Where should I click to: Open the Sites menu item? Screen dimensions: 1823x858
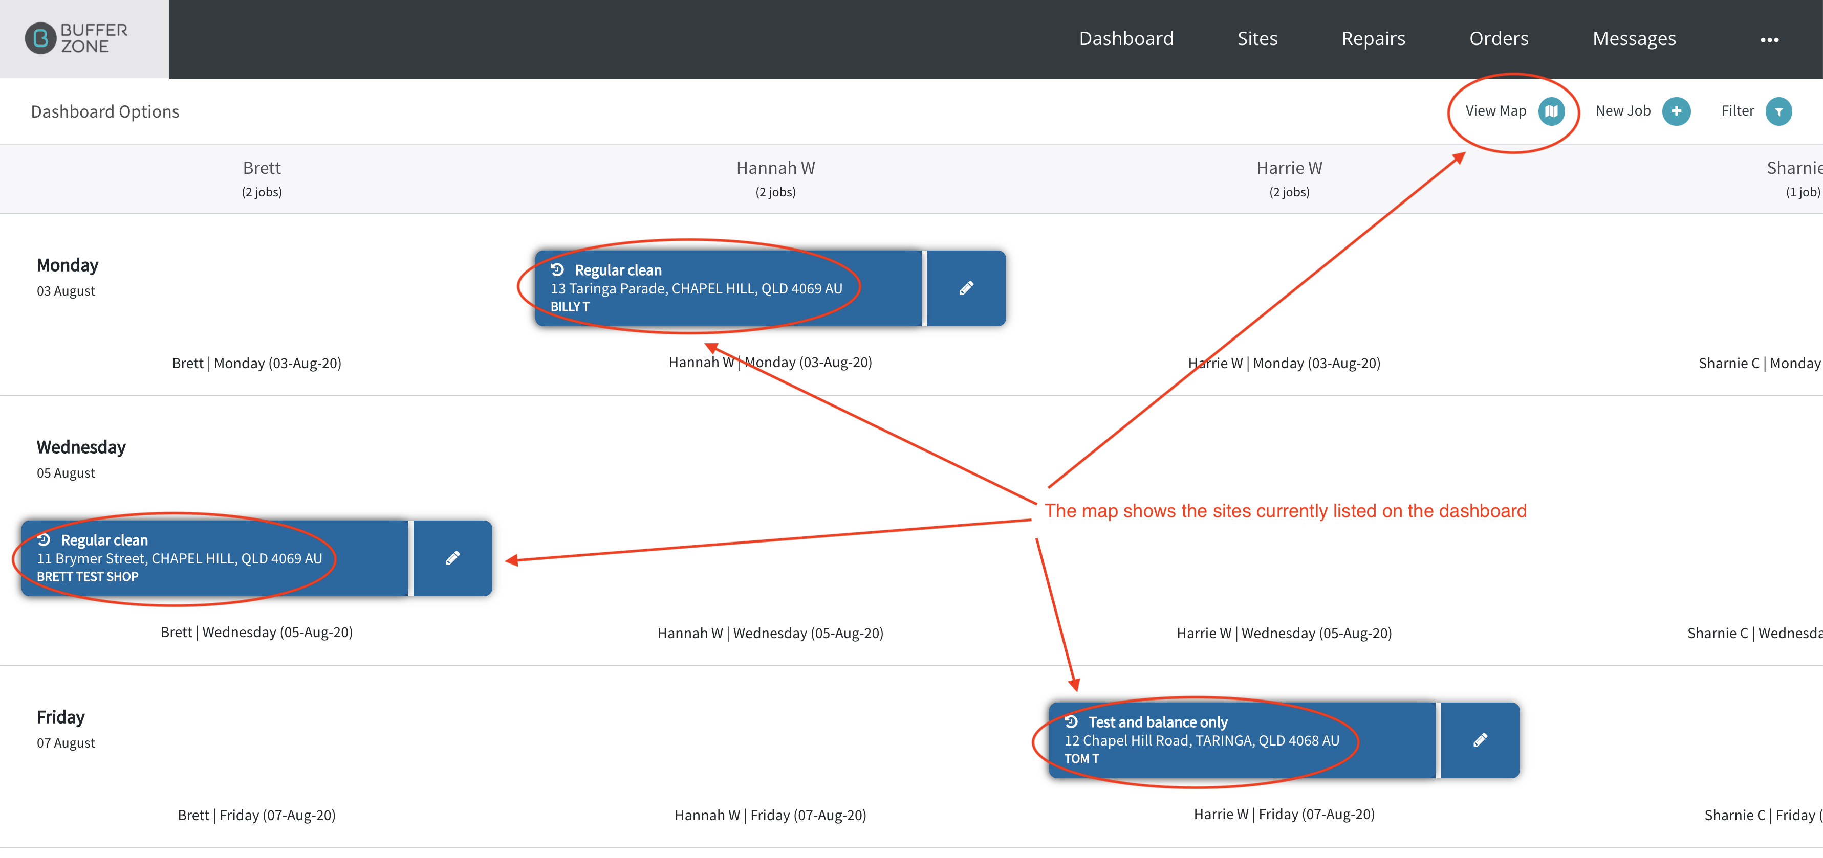[1257, 38]
